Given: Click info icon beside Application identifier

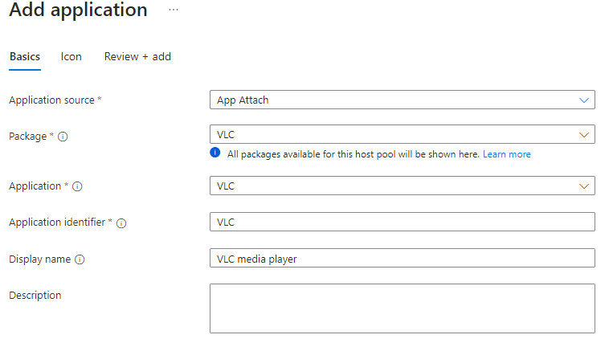Looking at the screenshot, I should coord(121,223).
